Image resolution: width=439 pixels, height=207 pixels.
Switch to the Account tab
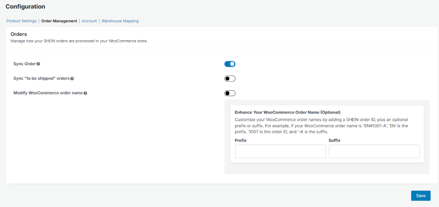pyautogui.click(x=89, y=21)
